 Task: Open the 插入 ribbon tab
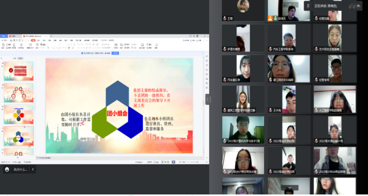[38, 40]
